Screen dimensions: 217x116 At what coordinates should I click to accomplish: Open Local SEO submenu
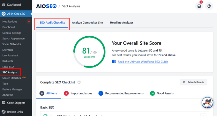(8, 67)
